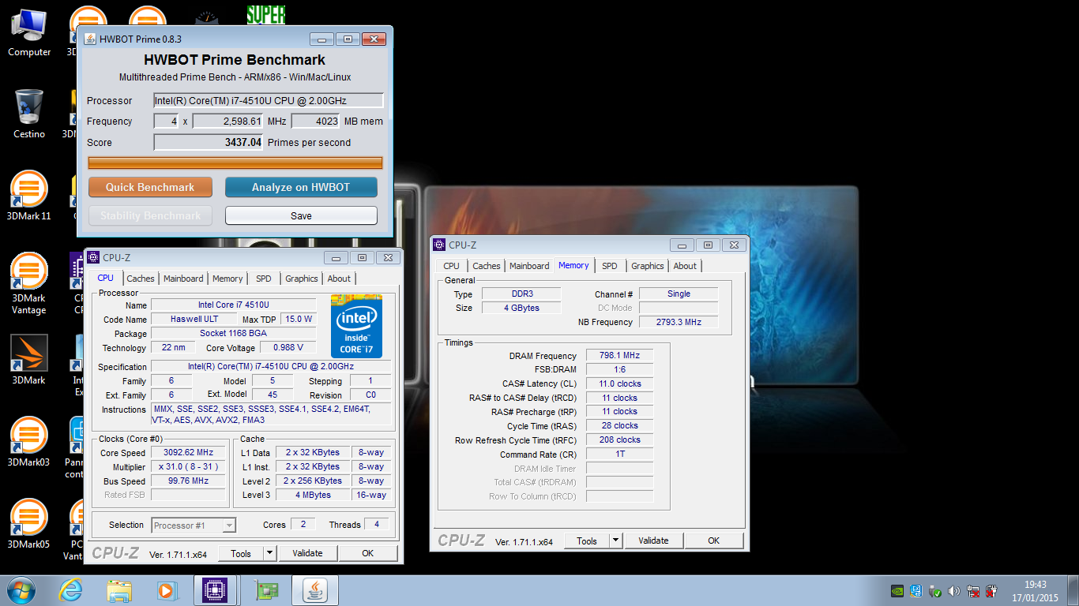Start the Quick Benchmark in HWBOT Prime

coord(150,187)
